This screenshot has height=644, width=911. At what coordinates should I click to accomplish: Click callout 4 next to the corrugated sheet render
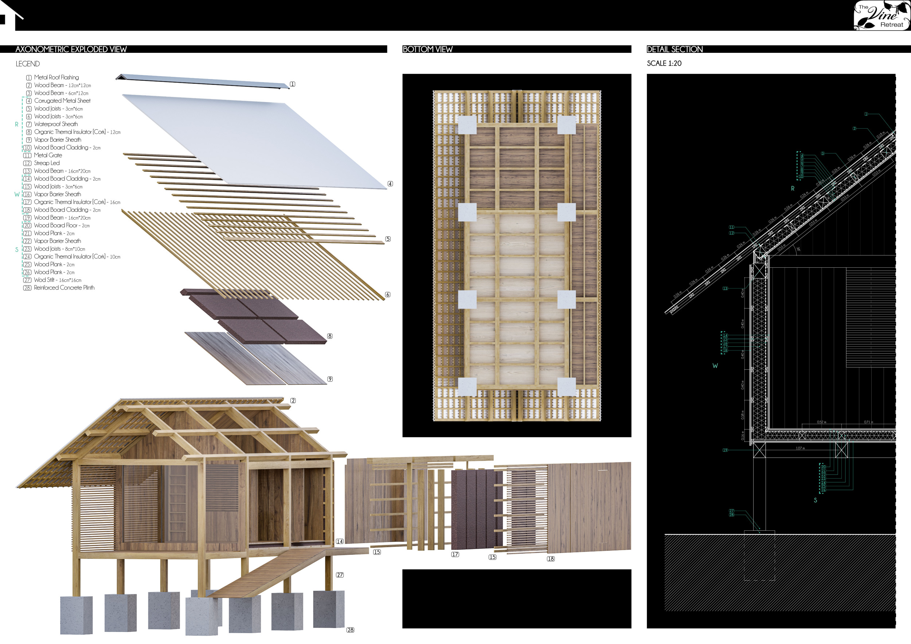click(x=390, y=184)
